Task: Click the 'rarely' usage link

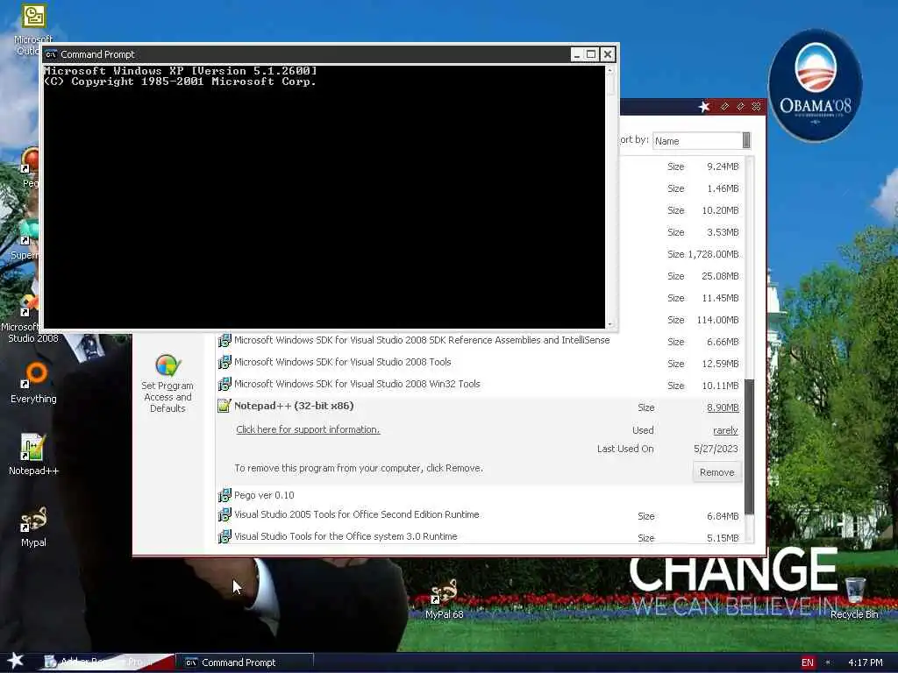Action: click(x=725, y=431)
